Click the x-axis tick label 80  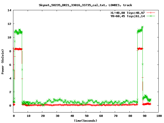130,116
